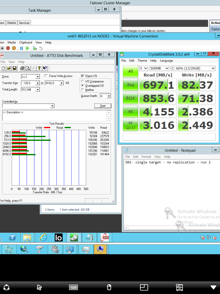This screenshot has width=220, height=294.
Task: Select the I/O Comparison radio button
Action: point(82,81)
